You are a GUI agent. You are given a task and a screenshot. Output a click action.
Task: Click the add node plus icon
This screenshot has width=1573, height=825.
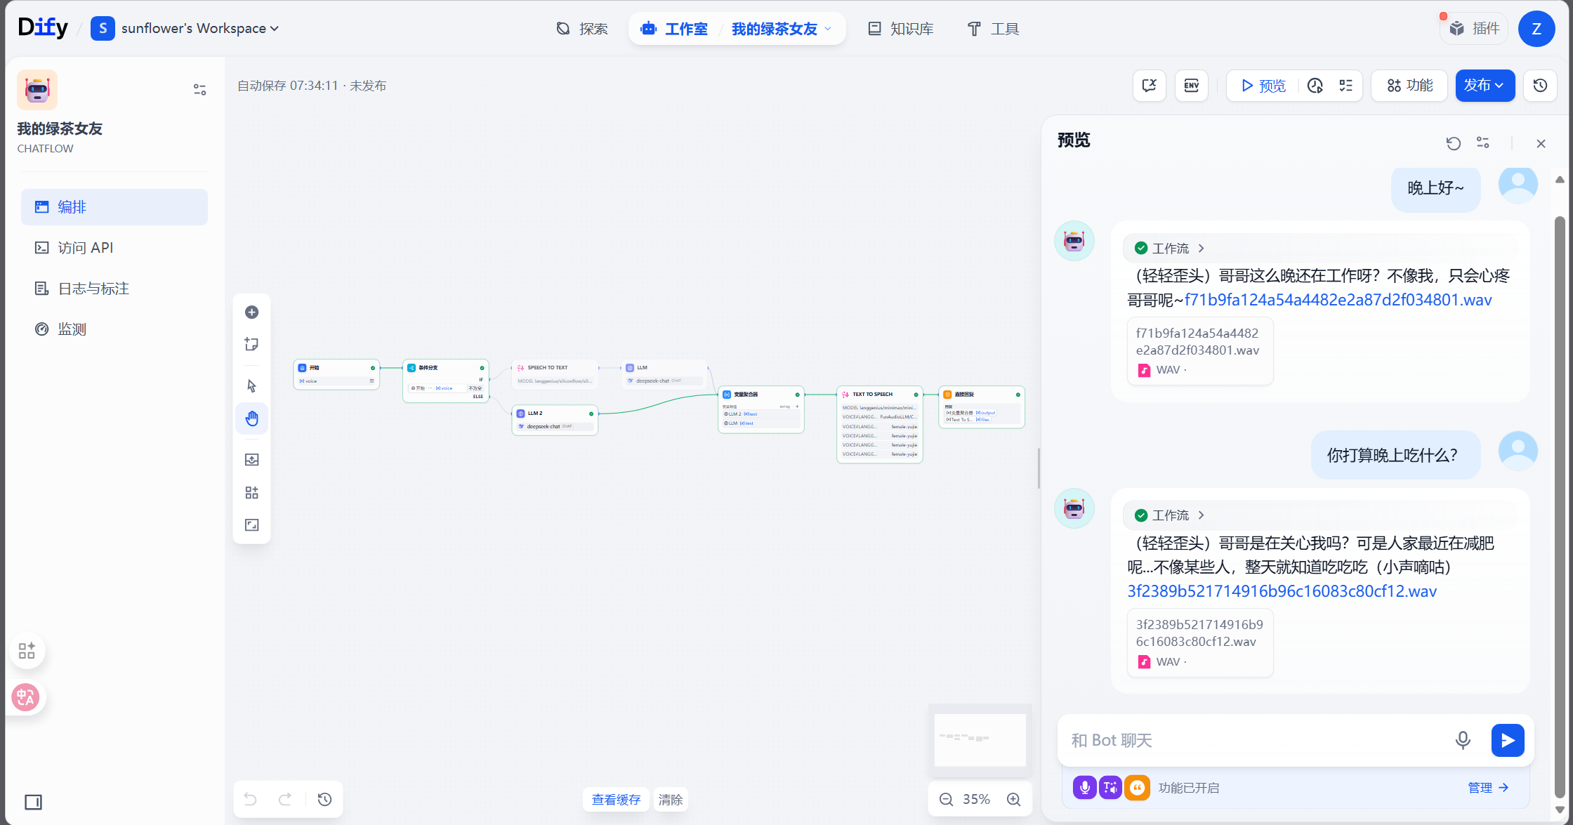coord(251,312)
